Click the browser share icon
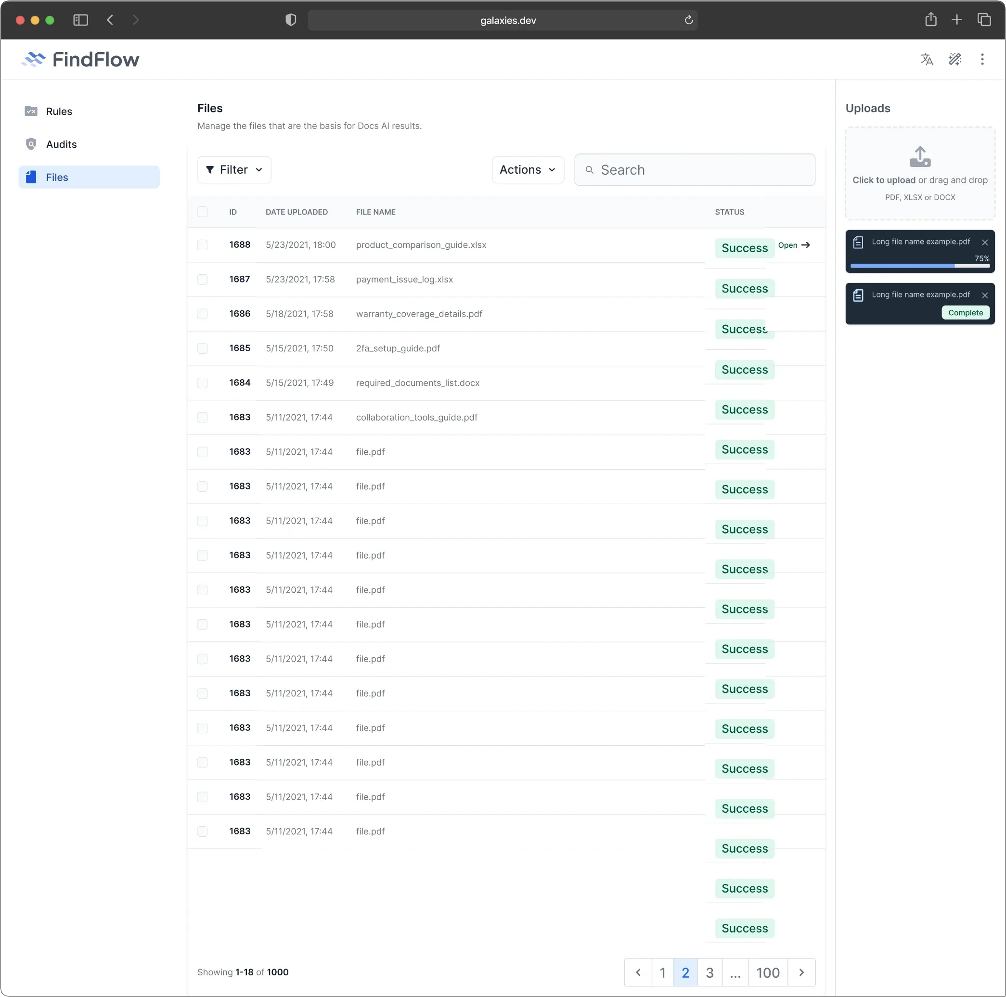This screenshot has width=1006, height=997. 930,20
